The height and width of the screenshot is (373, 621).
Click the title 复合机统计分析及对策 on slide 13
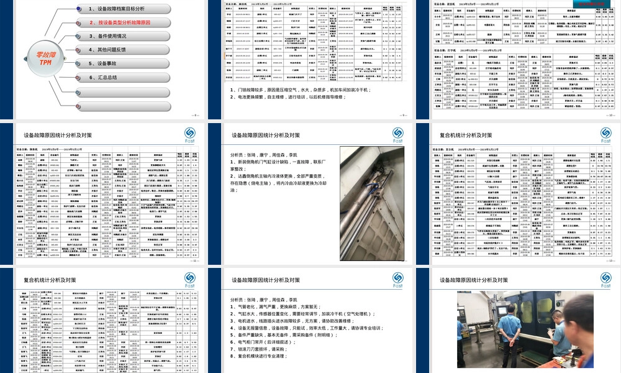click(466, 135)
